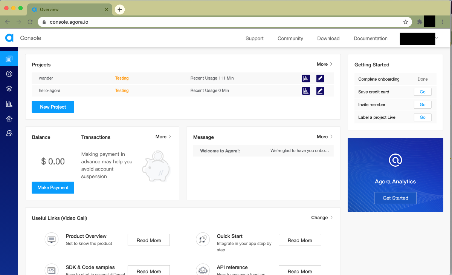Open the layered Products sidebar icon
452x275 pixels.
click(9, 89)
